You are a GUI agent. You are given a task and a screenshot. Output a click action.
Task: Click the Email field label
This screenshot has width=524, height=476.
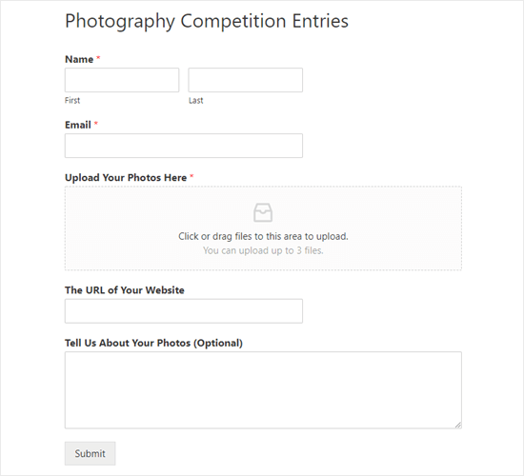click(x=78, y=125)
